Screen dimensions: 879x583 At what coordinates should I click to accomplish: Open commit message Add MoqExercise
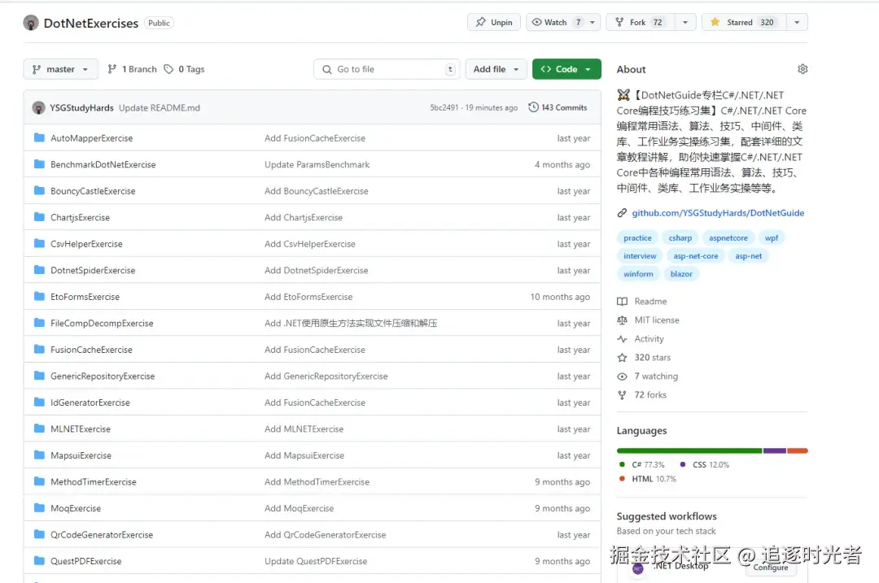pyautogui.click(x=299, y=508)
